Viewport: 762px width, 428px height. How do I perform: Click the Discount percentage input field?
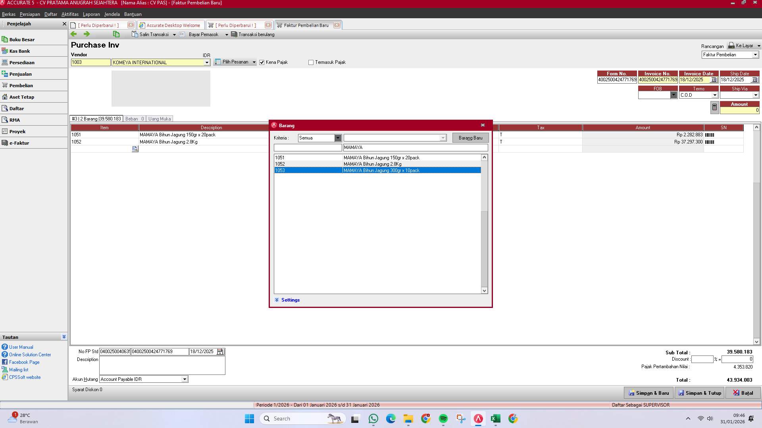click(702, 359)
